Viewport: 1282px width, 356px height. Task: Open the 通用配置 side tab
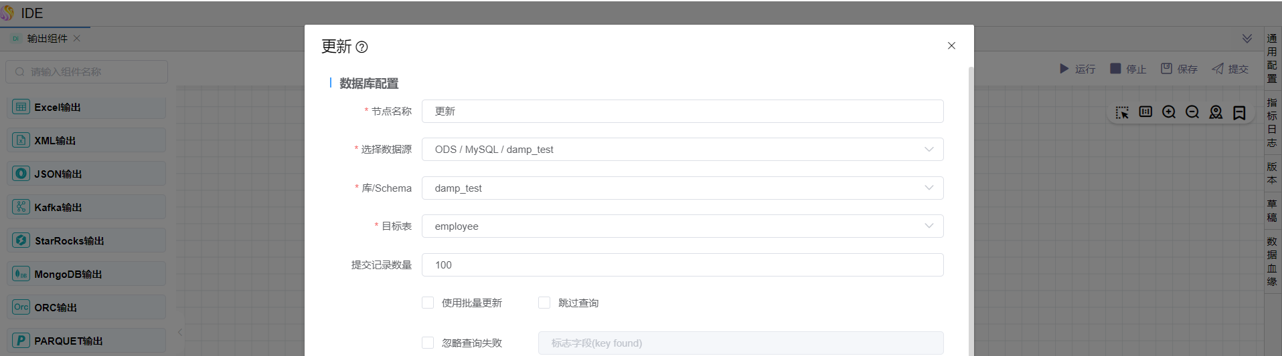pyautogui.click(x=1272, y=59)
